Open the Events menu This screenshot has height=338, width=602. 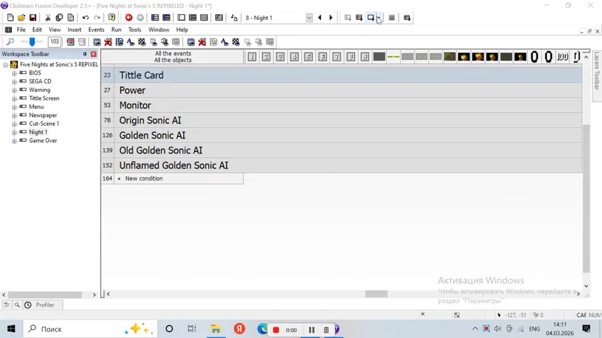[96, 29]
